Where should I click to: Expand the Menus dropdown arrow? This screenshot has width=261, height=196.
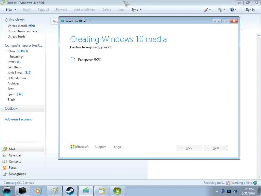224,10
